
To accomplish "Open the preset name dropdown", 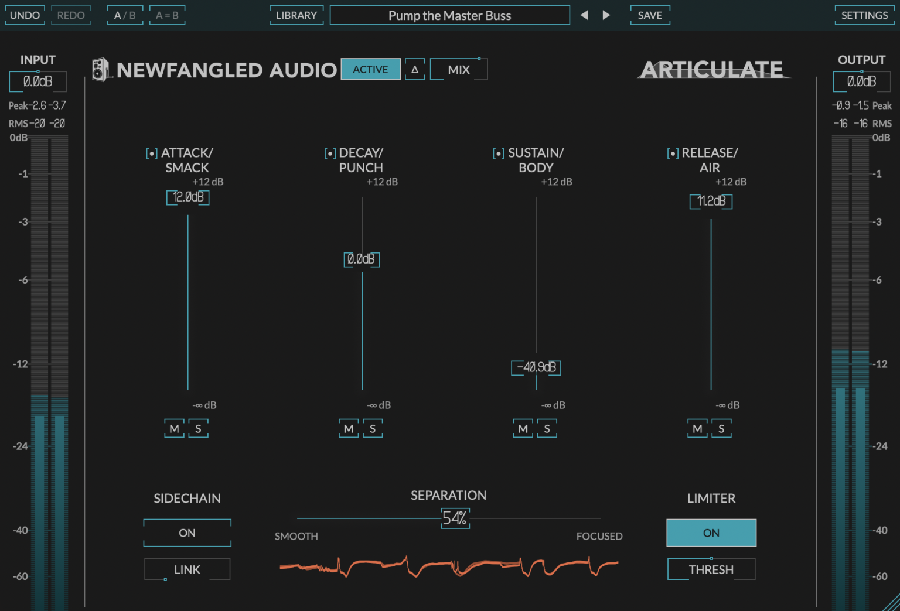I will [449, 15].
